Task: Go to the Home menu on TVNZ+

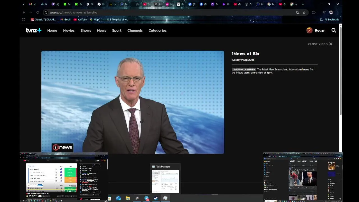Action: tap(52, 30)
